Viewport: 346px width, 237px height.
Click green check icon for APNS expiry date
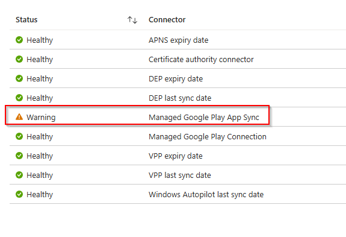pos(19,40)
